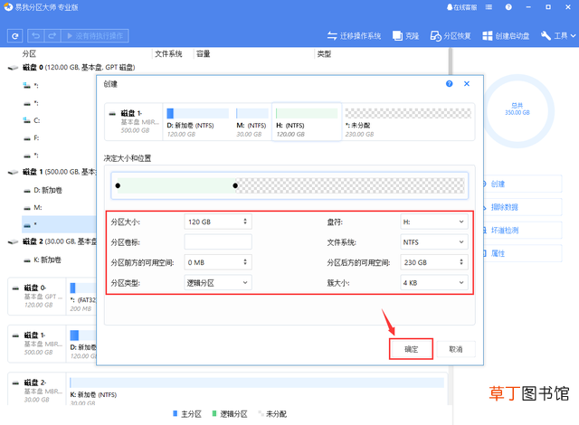Click the refresh icon in toolbar
579x425 pixels.
[x=15, y=36]
